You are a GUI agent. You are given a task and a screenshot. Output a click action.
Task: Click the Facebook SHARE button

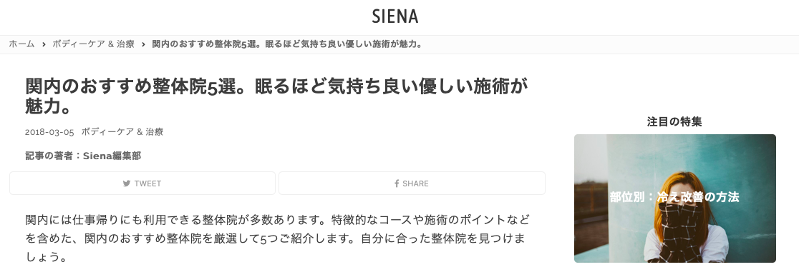click(x=412, y=183)
